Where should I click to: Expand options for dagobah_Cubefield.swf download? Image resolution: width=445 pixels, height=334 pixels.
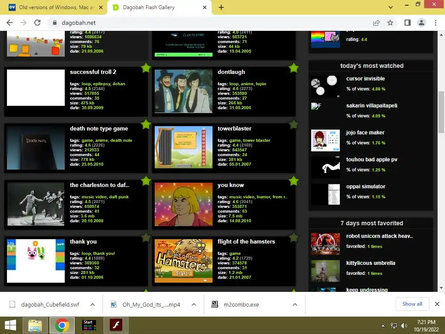pos(93,304)
